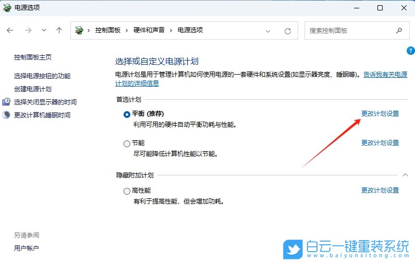Focus the 搜索控制面板 search field
This screenshot has width=415, height=262.
click(357, 31)
